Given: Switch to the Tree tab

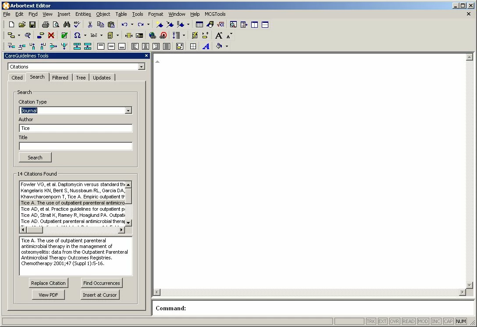Looking at the screenshot, I should tap(81, 78).
